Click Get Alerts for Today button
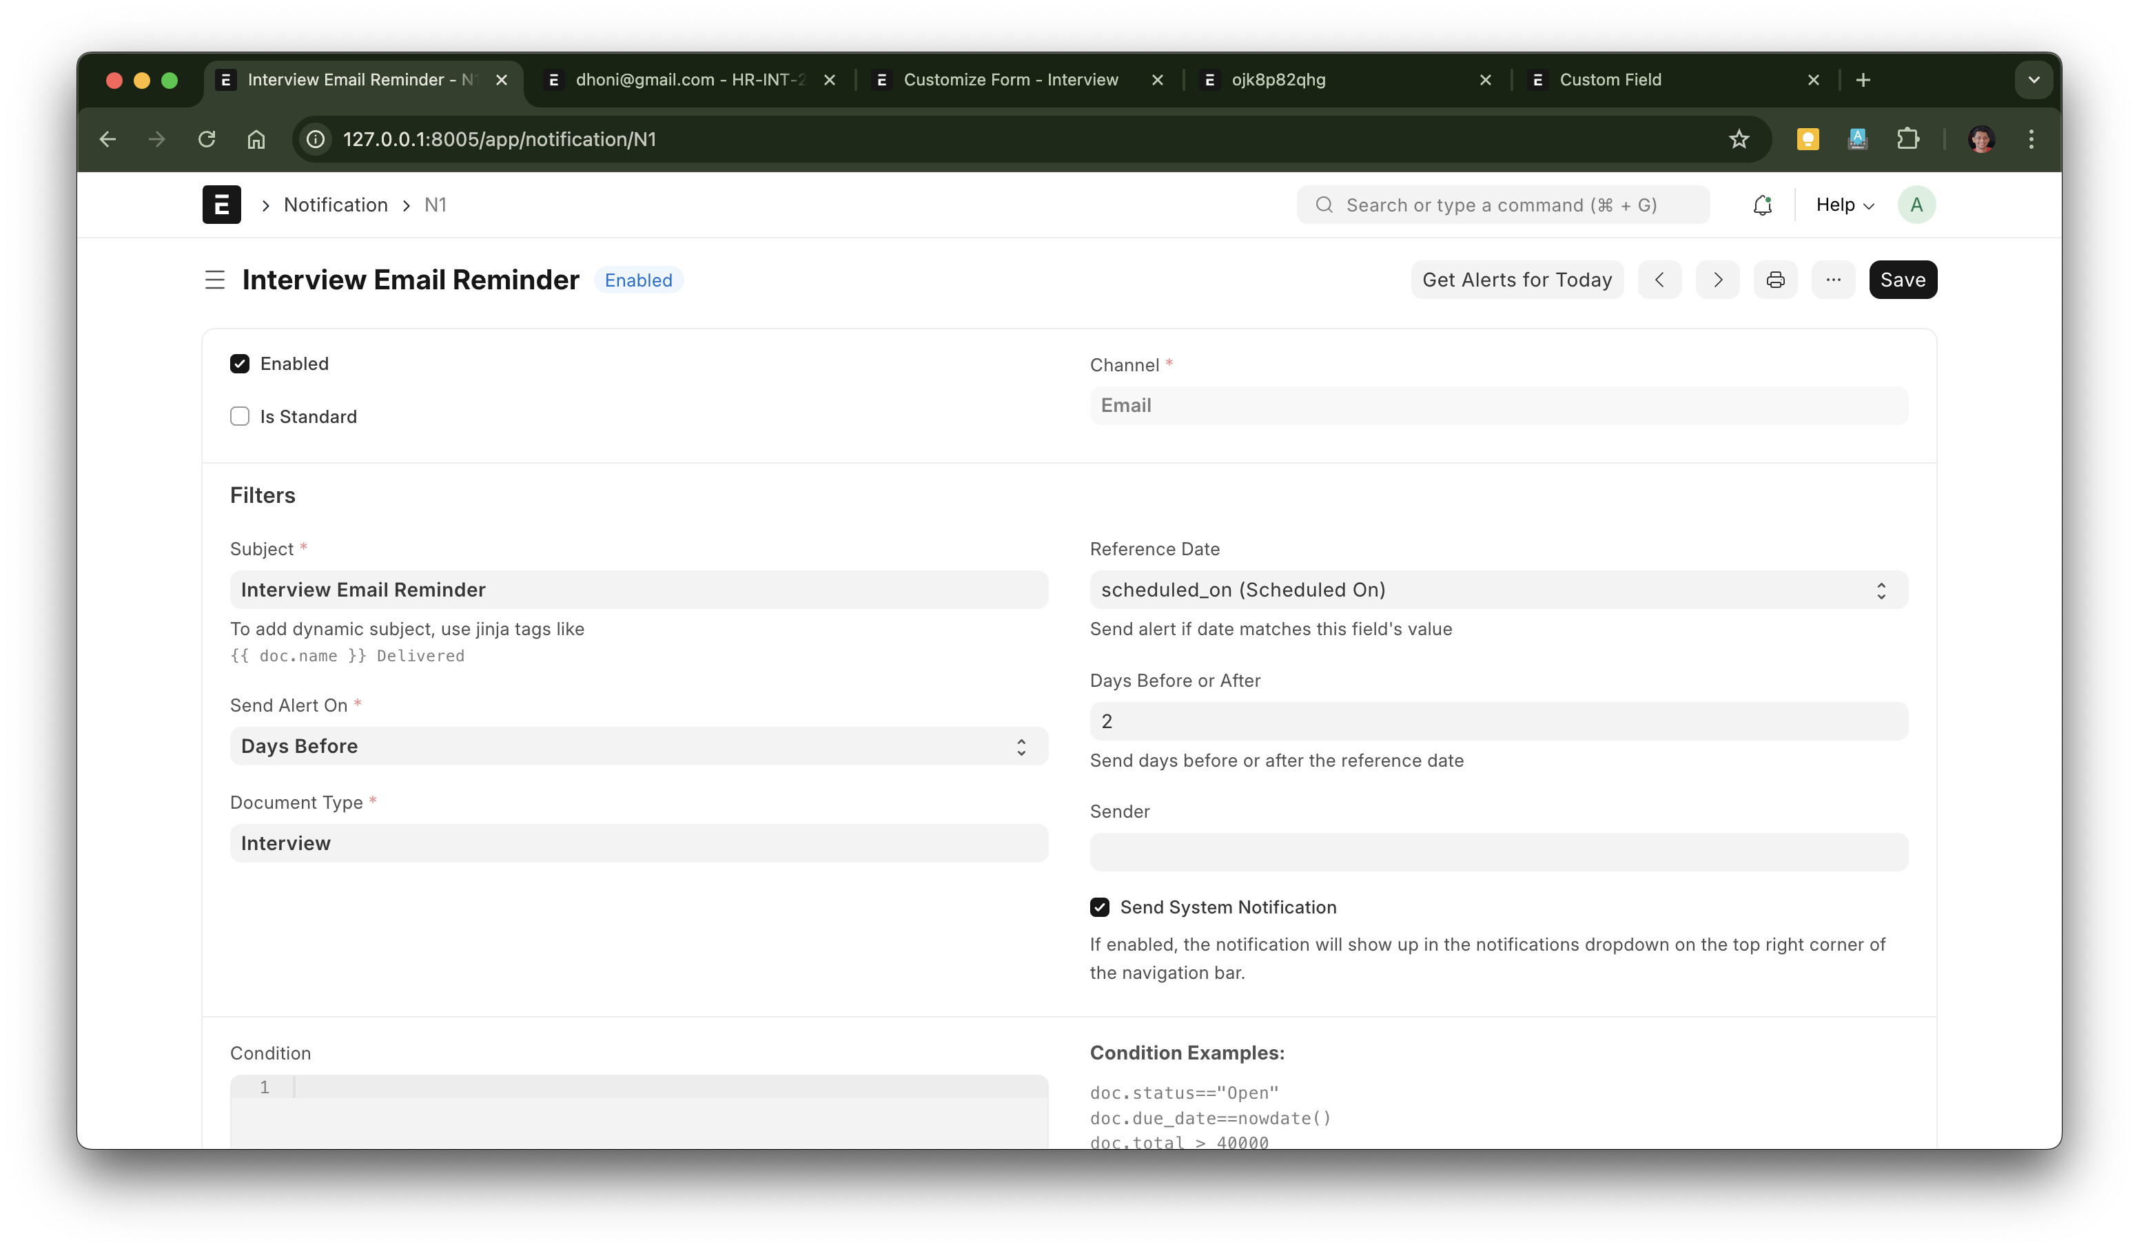2139x1251 pixels. pyautogui.click(x=1517, y=280)
